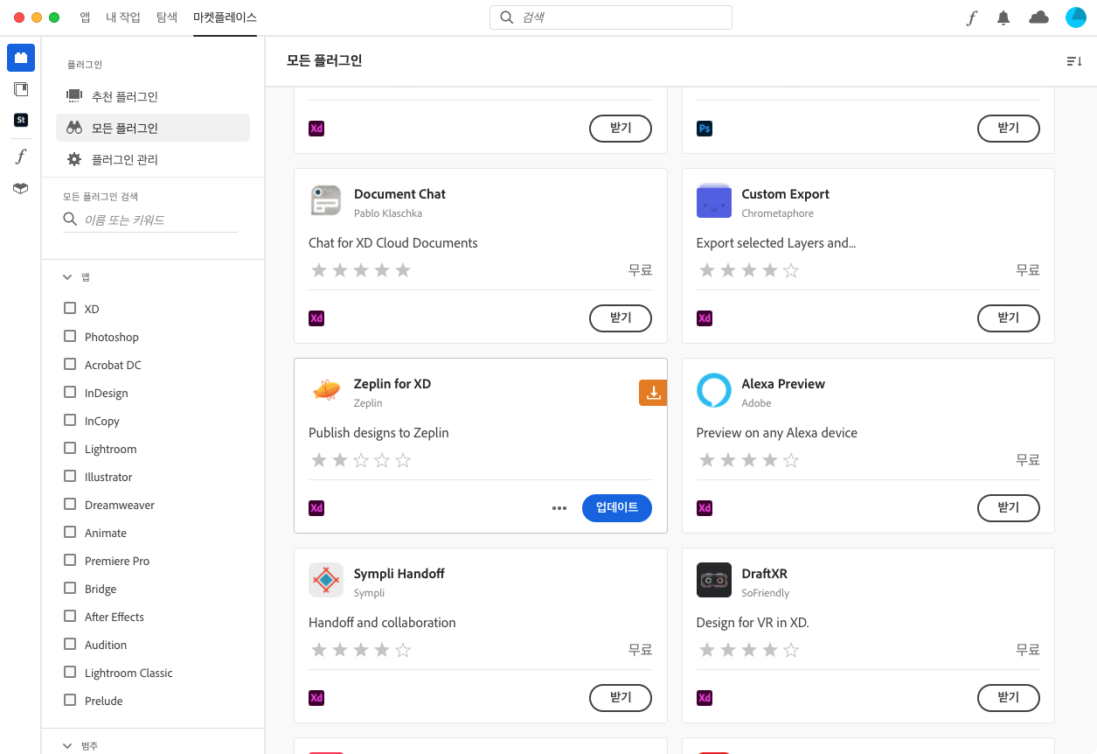Check the XD filter
Image resolution: width=1097 pixels, height=754 pixels.
(x=70, y=308)
